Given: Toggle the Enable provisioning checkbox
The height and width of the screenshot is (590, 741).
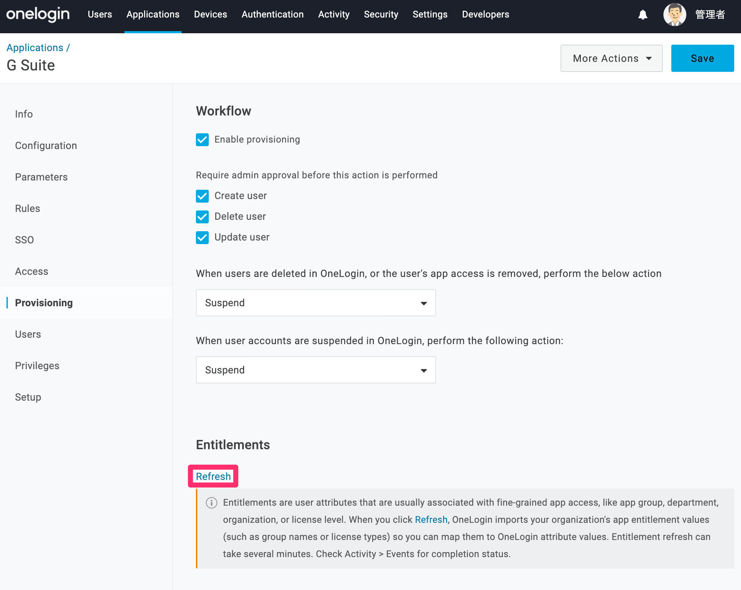Looking at the screenshot, I should [202, 140].
